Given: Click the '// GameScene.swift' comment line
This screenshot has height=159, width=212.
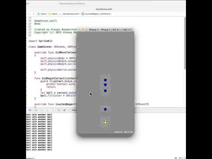Looking at the screenshot, I should coord(43,21).
